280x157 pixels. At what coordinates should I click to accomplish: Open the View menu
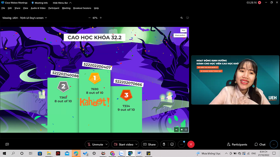26,8
